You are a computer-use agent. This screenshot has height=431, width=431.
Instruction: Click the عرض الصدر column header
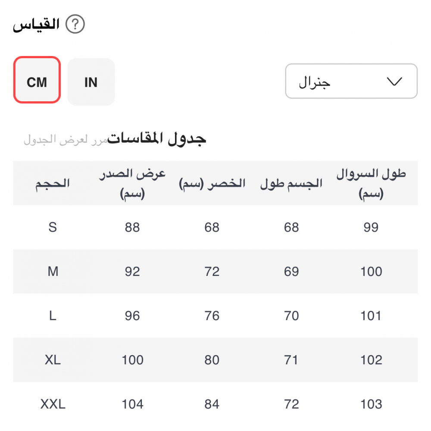(132, 184)
